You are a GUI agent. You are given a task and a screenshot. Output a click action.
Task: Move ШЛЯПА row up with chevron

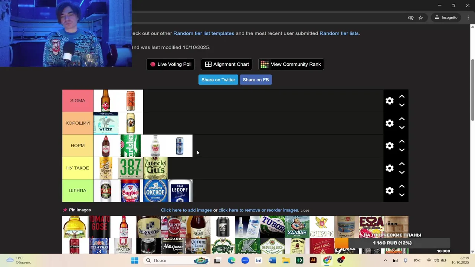point(402,186)
